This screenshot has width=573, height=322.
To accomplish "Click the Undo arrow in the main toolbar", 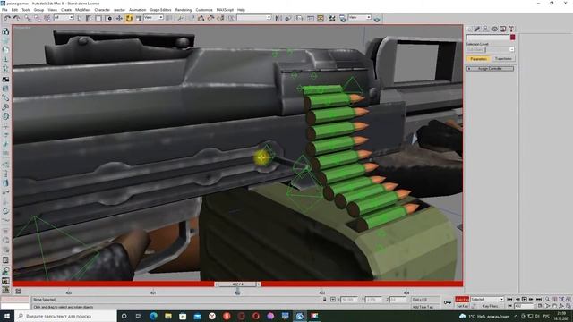I will coord(7,18).
